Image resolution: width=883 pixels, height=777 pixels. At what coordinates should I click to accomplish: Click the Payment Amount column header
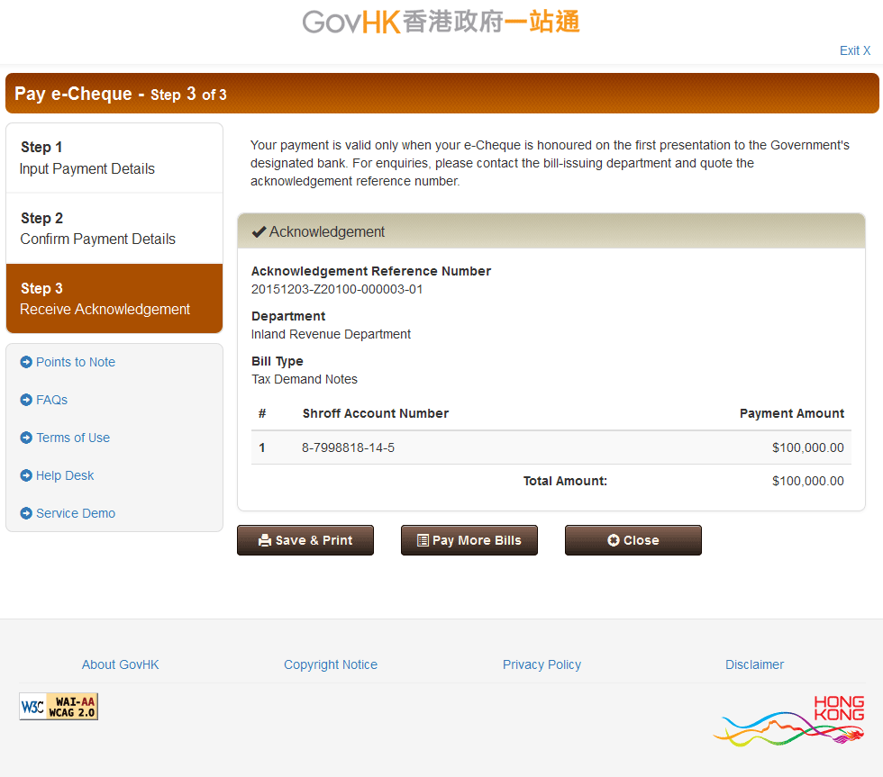pyautogui.click(x=792, y=413)
